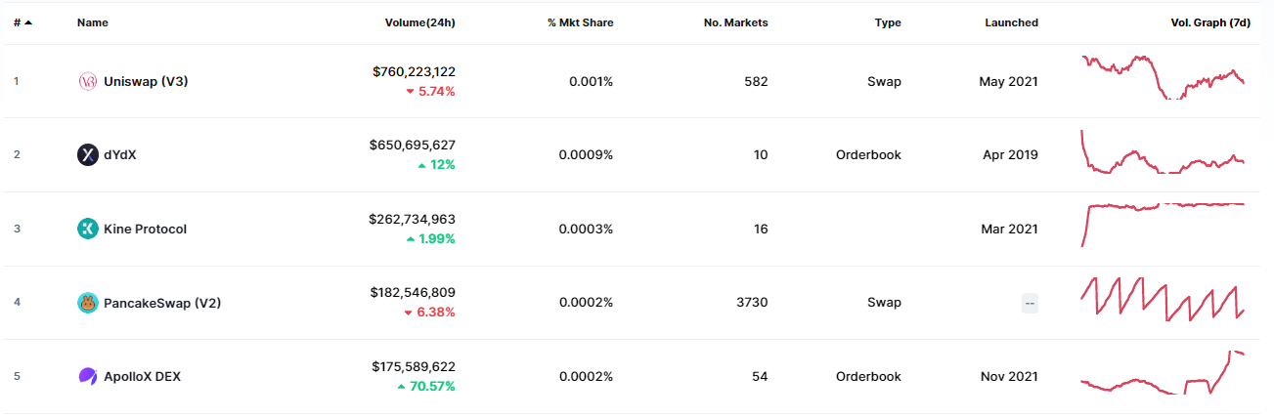Viewport: 1274px width, 418px height.
Task: Click volume value $650,695,627
Action: 413,145
